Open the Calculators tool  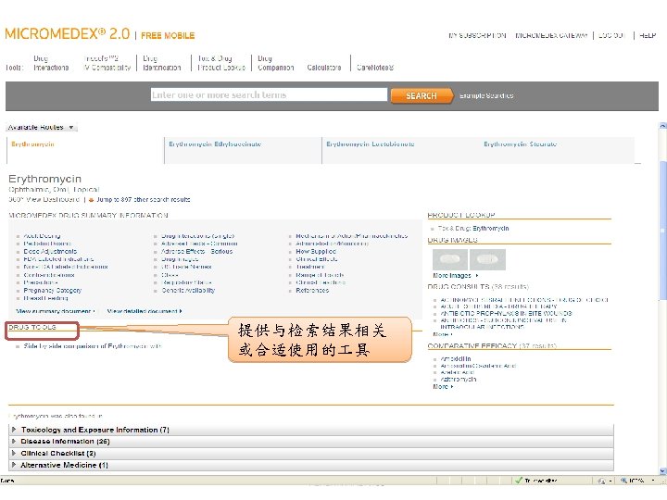tap(324, 68)
